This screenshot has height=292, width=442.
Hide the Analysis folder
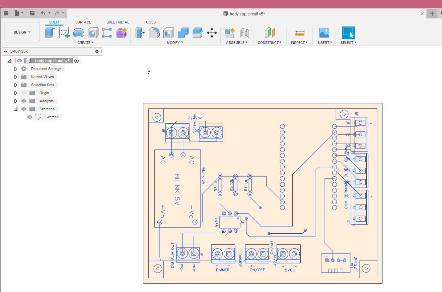(23, 101)
